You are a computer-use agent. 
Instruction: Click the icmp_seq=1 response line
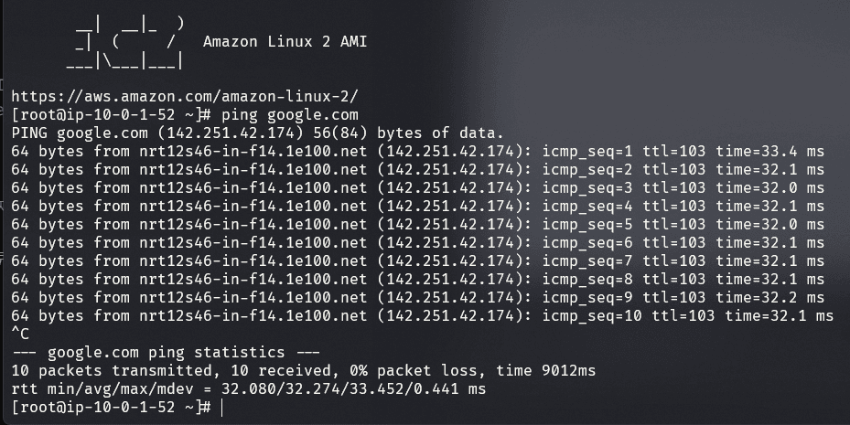point(417,151)
